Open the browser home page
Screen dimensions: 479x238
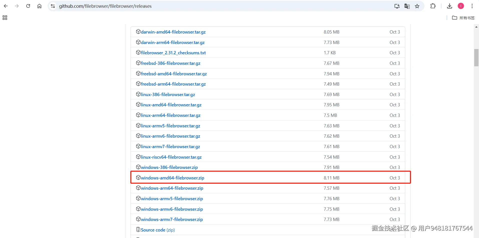[39, 6]
